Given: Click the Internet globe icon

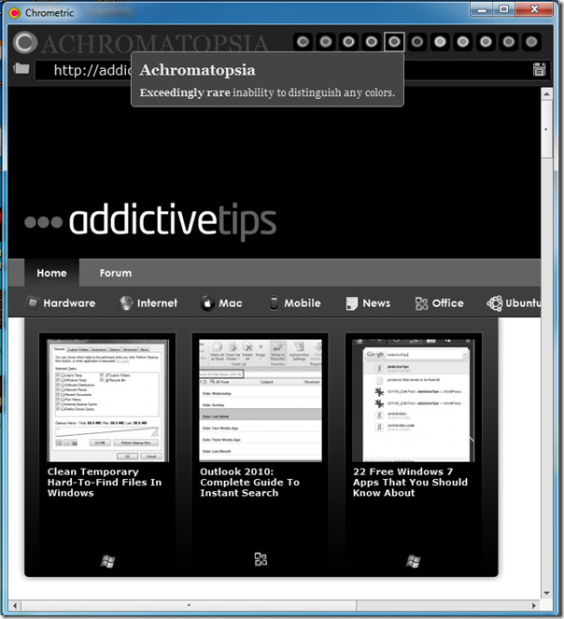Looking at the screenshot, I should coord(126,303).
